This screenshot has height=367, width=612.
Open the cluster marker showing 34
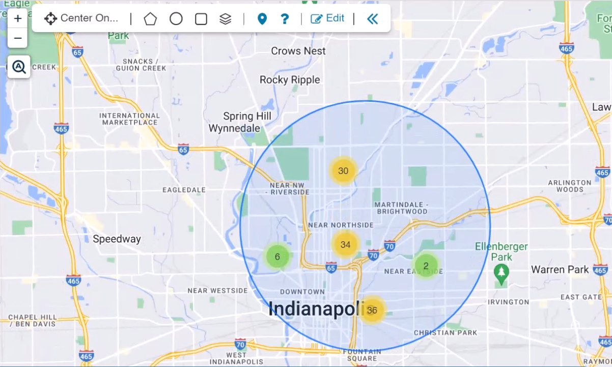345,245
